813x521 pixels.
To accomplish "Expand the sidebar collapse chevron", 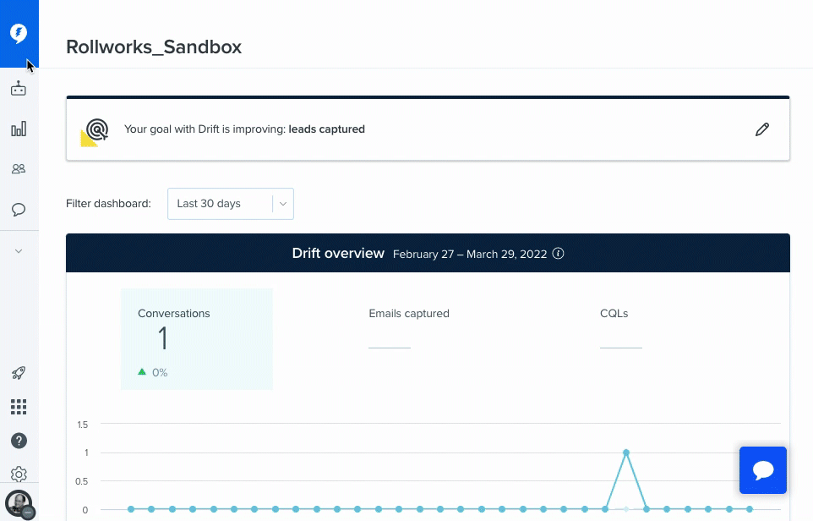I will click(19, 251).
